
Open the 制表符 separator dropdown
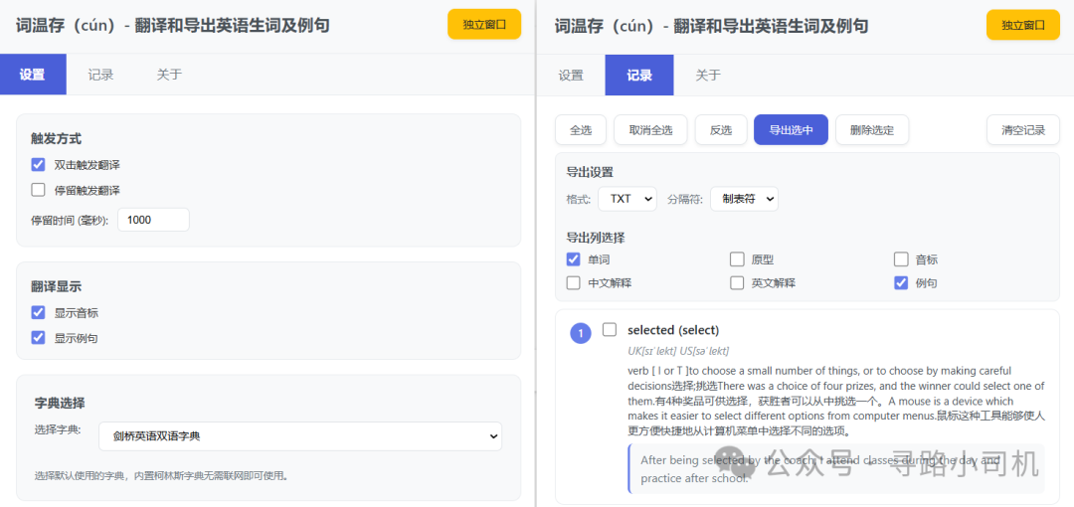(x=743, y=199)
